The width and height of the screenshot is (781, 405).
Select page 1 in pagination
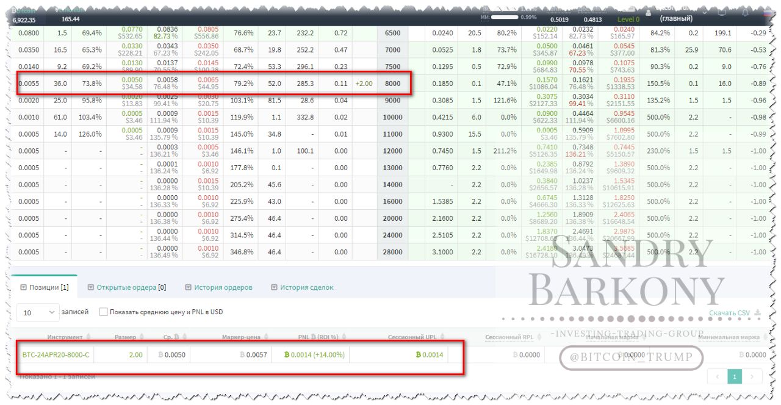[x=735, y=377]
